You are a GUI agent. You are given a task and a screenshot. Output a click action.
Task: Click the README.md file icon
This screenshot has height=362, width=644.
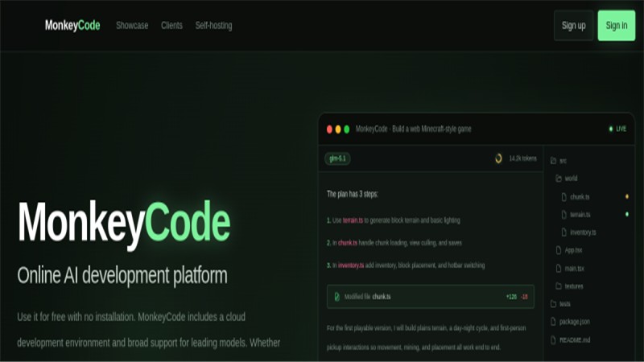pyautogui.click(x=553, y=339)
